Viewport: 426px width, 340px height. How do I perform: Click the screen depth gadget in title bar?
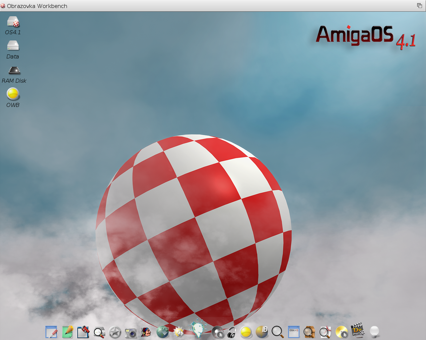(419, 6)
